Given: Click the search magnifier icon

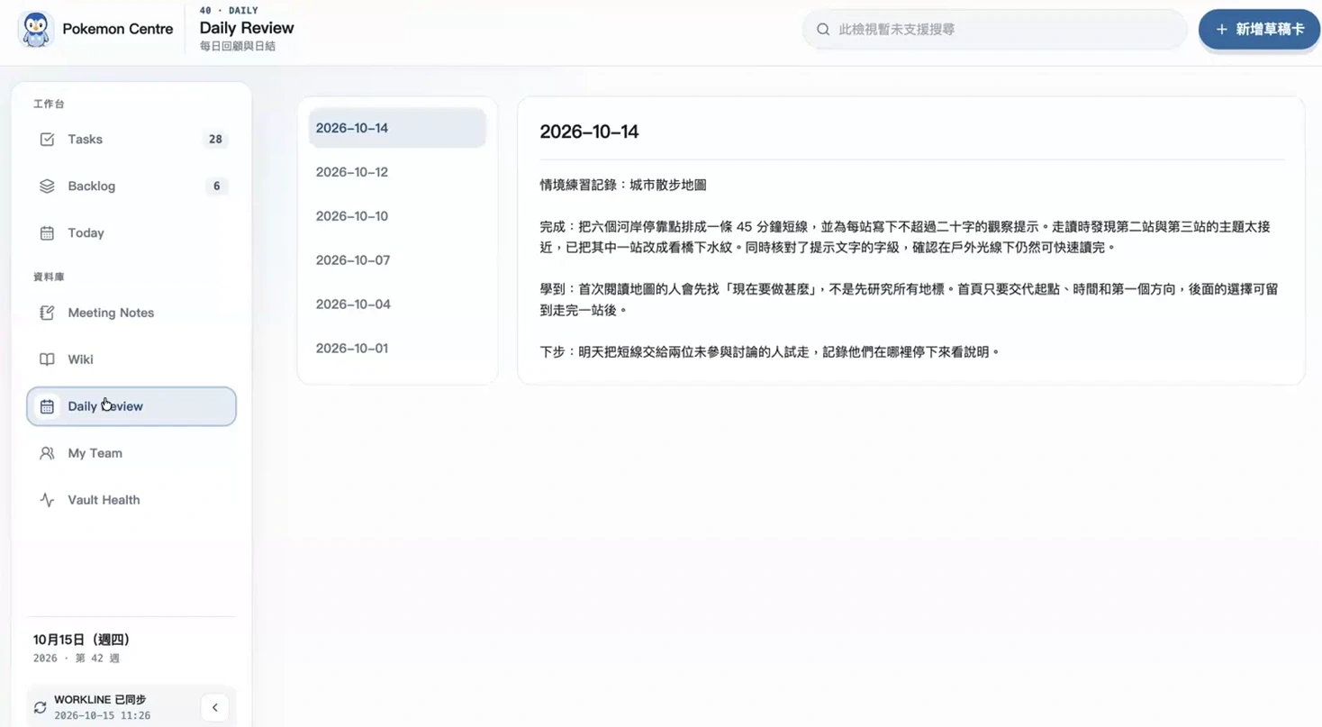Looking at the screenshot, I should click(x=823, y=30).
